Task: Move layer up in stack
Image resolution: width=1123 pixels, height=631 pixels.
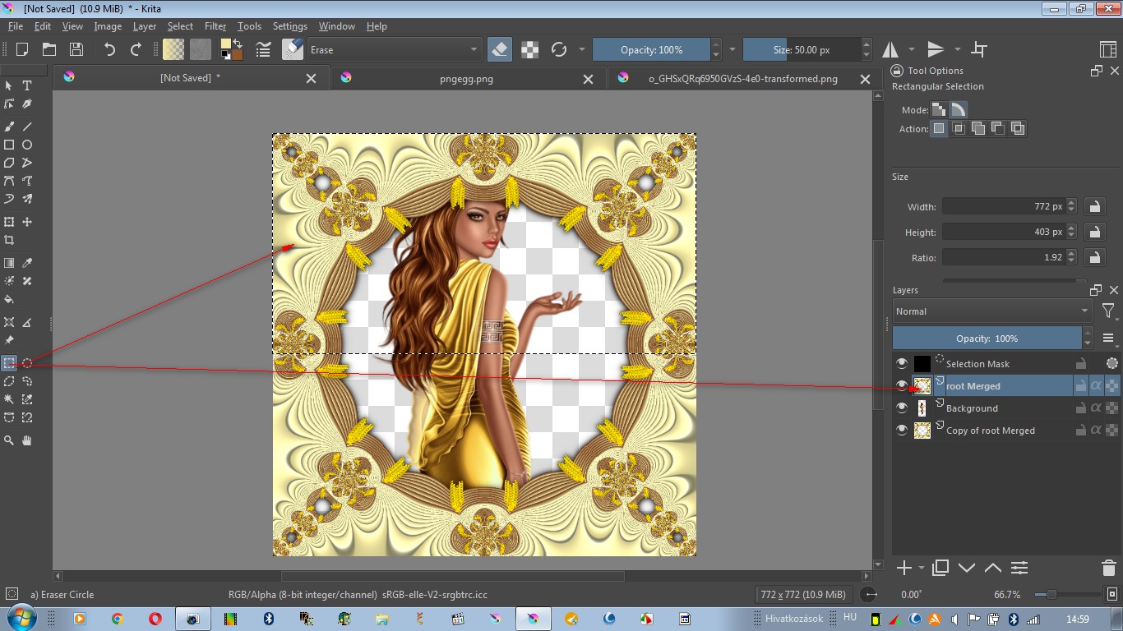Action: point(993,568)
